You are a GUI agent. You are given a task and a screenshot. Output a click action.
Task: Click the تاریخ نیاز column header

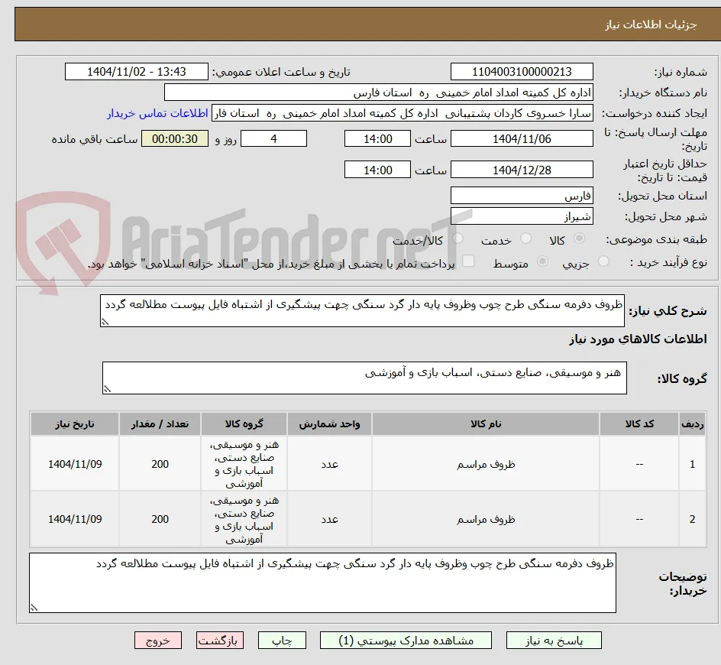[75, 424]
